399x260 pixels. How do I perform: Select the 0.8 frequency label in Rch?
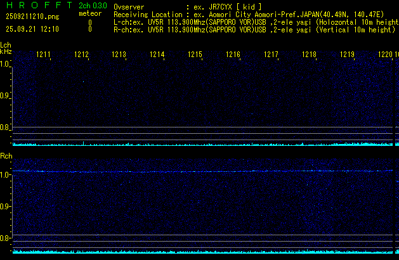click(x=6, y=238)
